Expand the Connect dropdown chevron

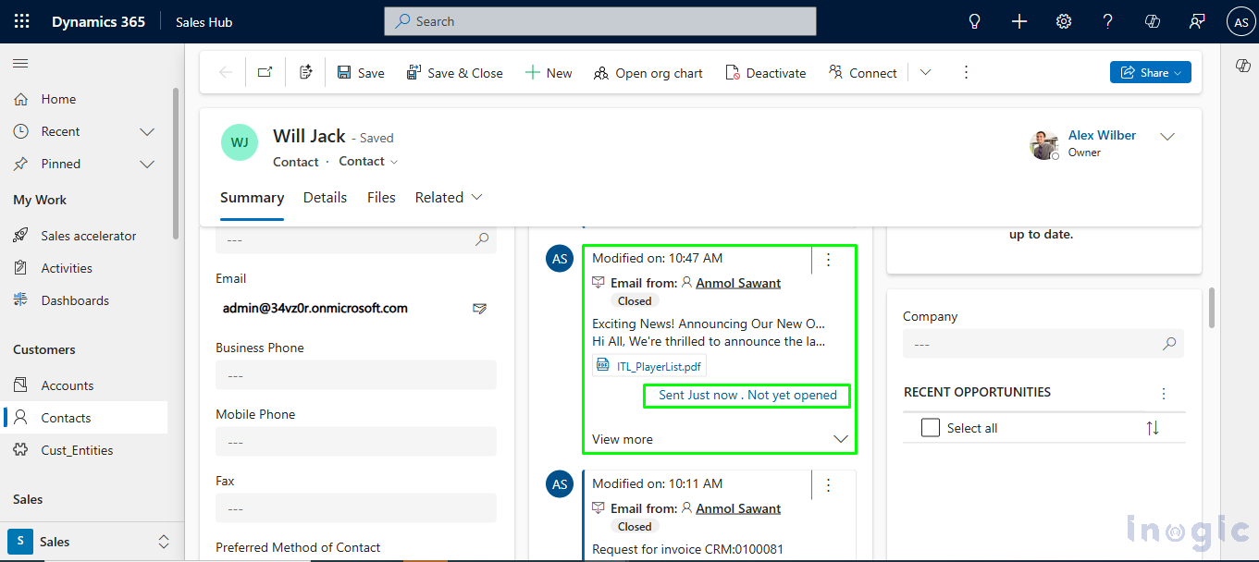925,73
